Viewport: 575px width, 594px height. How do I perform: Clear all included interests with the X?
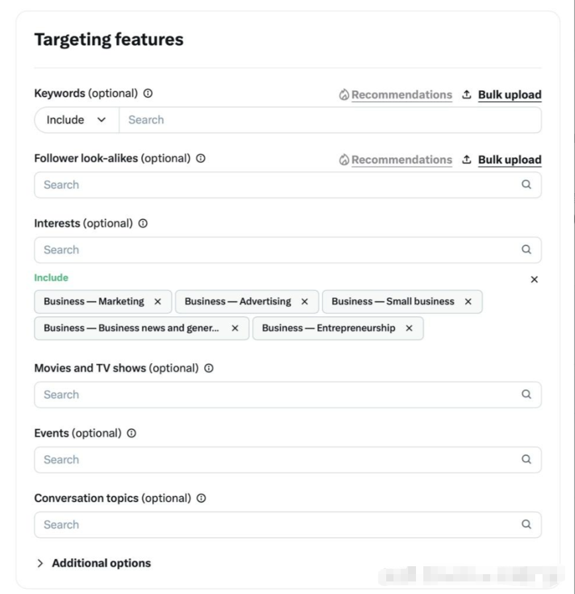coord(535,280)
